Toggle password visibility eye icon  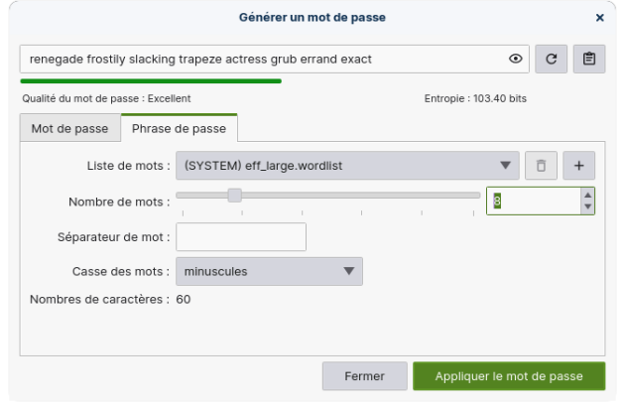(x=516, y=60)
